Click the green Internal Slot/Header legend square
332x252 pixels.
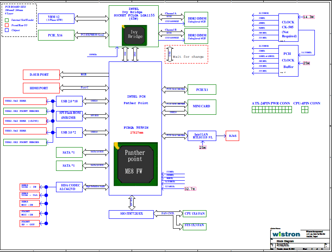(7, 20)
